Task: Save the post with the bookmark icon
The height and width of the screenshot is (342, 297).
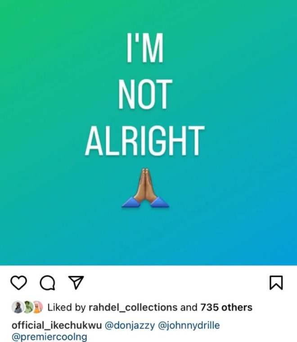Action: click(x=276, y=283)
